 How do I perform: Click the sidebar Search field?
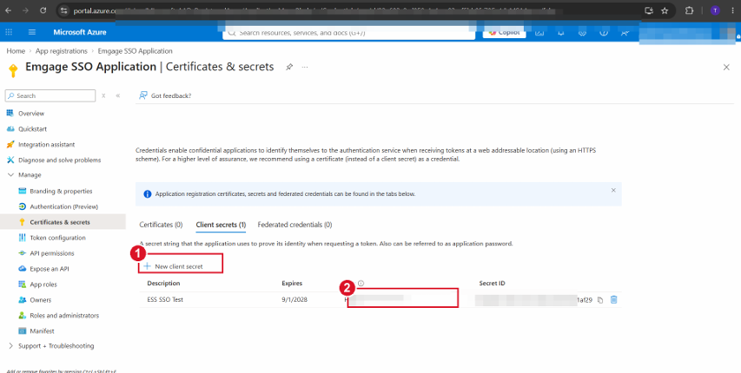click(x=50, y=95)
